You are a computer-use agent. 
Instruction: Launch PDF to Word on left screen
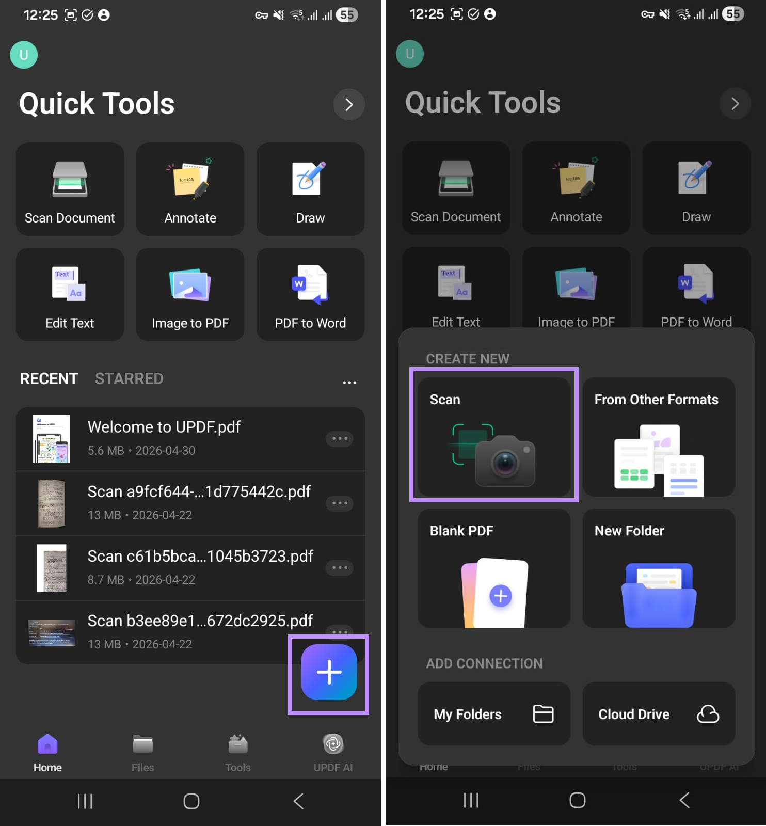(310, 294)
